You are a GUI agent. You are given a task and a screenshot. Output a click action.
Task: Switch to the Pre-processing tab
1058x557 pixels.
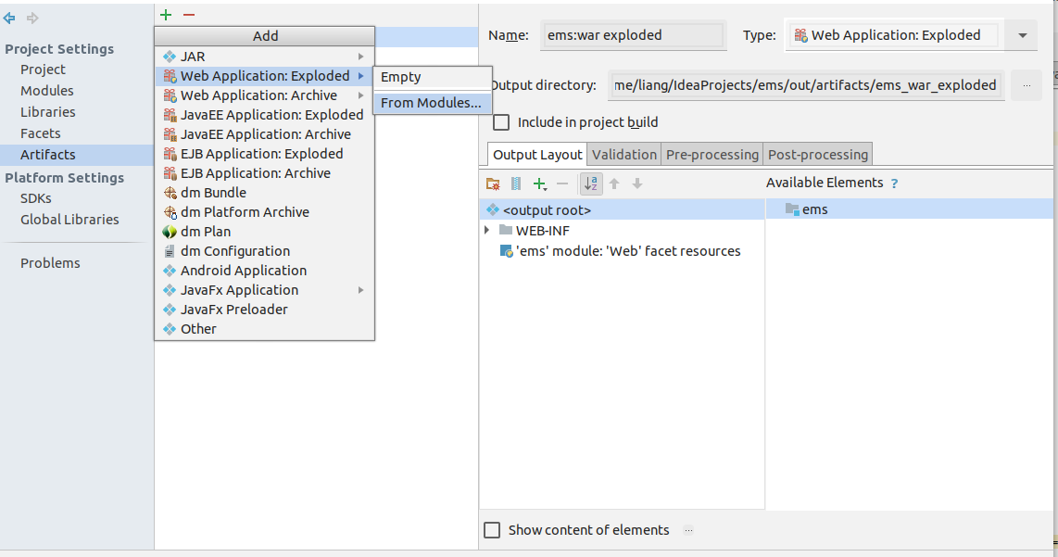click(712, 155)
